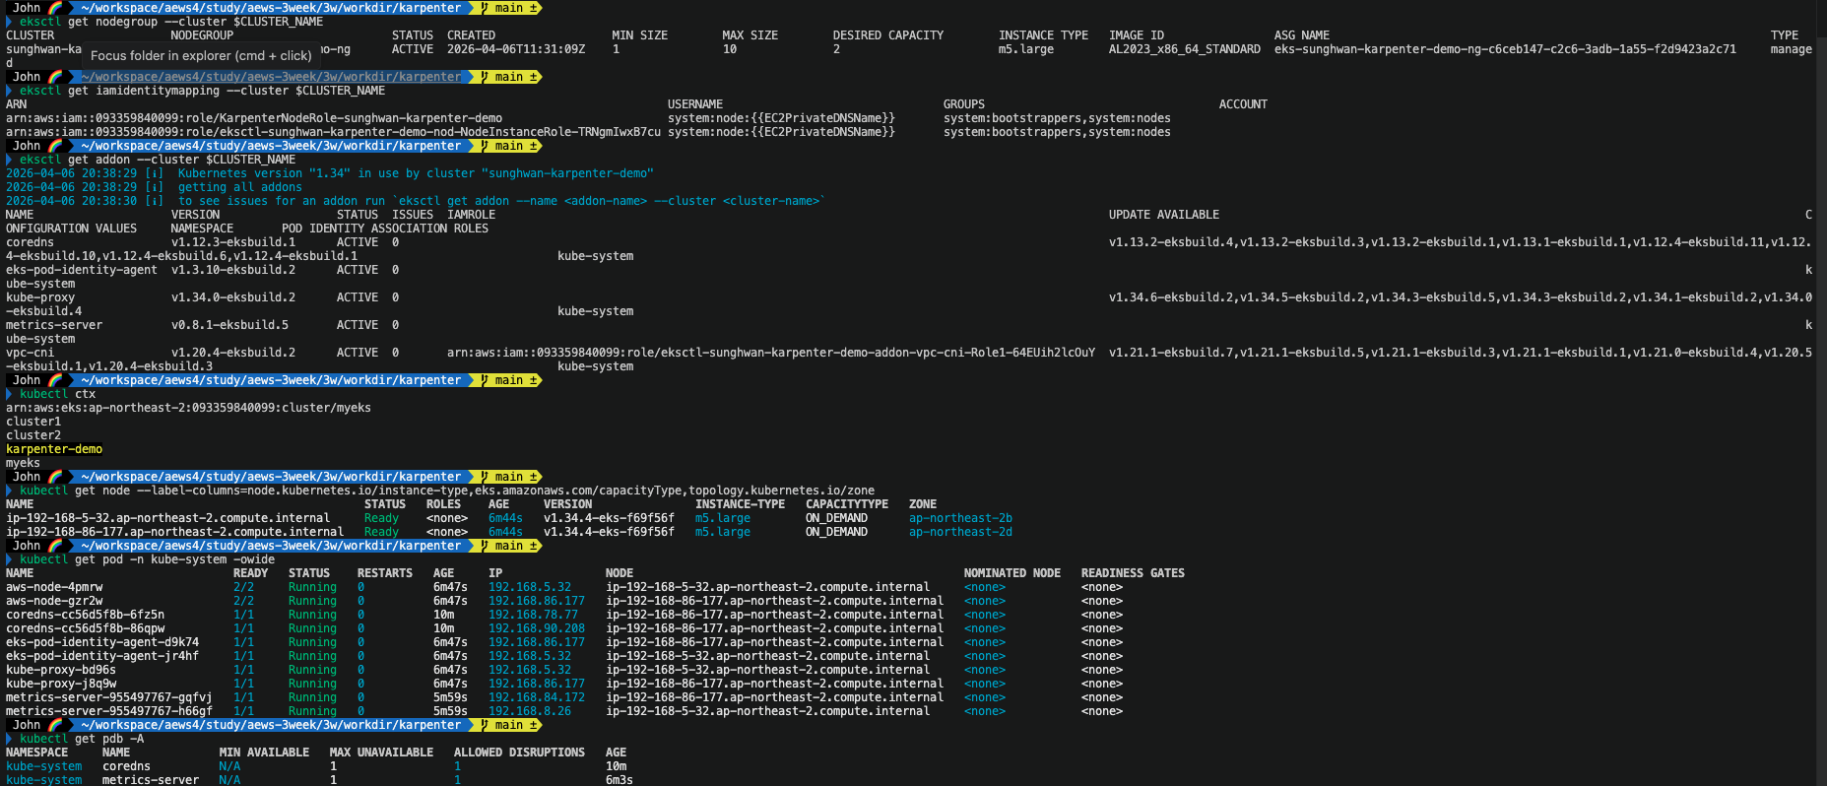Click the pod name 'kube-proxy-bd96s'
This screenshot has width=1827, height=786.
pos(61,670)
